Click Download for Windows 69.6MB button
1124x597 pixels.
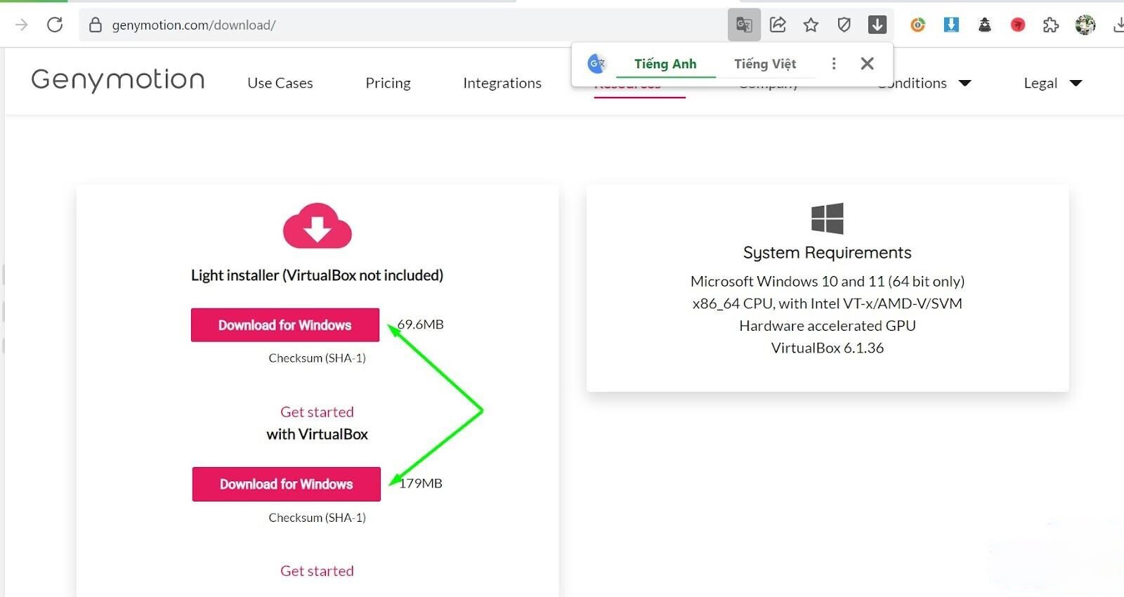[x=285, y=325]
